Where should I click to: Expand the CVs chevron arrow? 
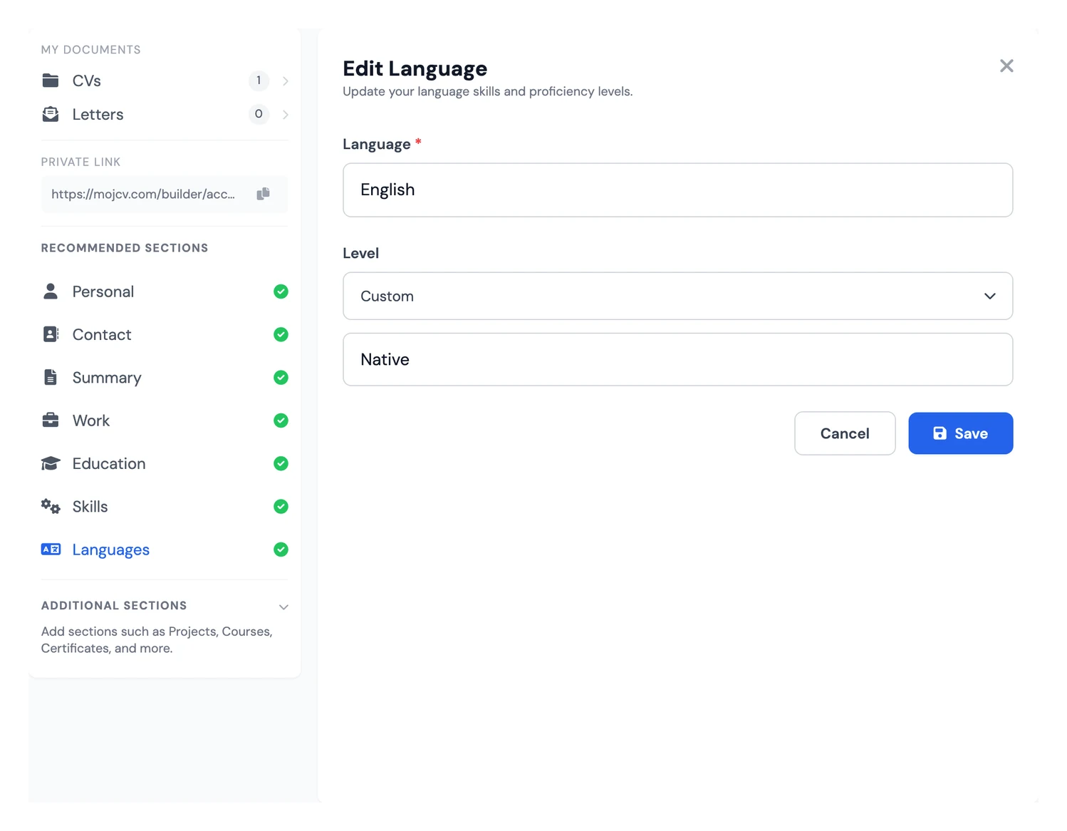coord(285,81)
